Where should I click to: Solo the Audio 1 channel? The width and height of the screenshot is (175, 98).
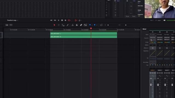pyautogui.click(x=153, y=73)
